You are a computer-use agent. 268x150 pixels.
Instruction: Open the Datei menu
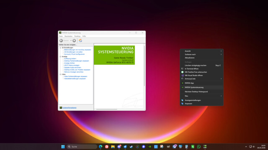click(61, 36)
